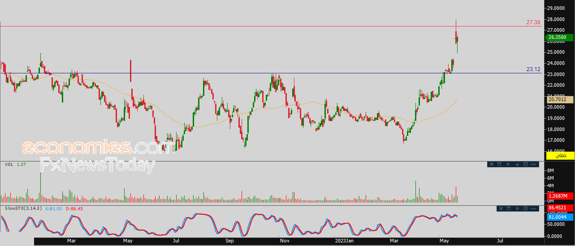Maximize the SlowSTO indicator pane
575x246 pixels.
pos(509,208)
